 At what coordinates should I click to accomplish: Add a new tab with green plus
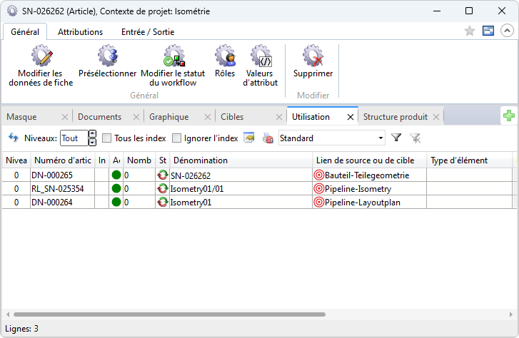509,116
